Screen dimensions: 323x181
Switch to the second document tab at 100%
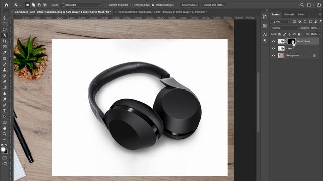click(x=163, y=12)
